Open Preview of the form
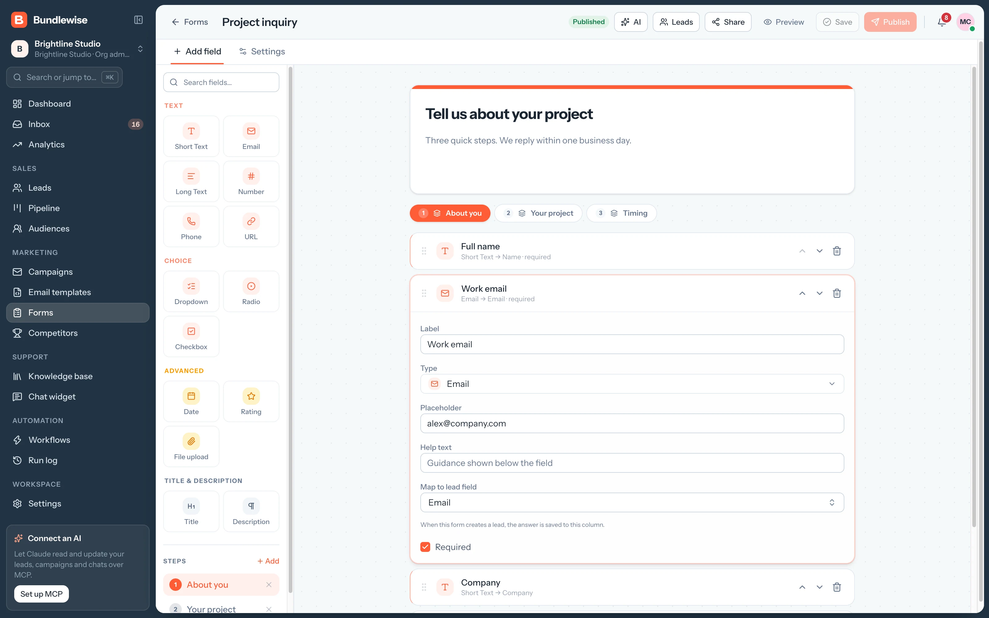This screenshot has width=989, height=618. pyautogui.click(x=784, y=22)
